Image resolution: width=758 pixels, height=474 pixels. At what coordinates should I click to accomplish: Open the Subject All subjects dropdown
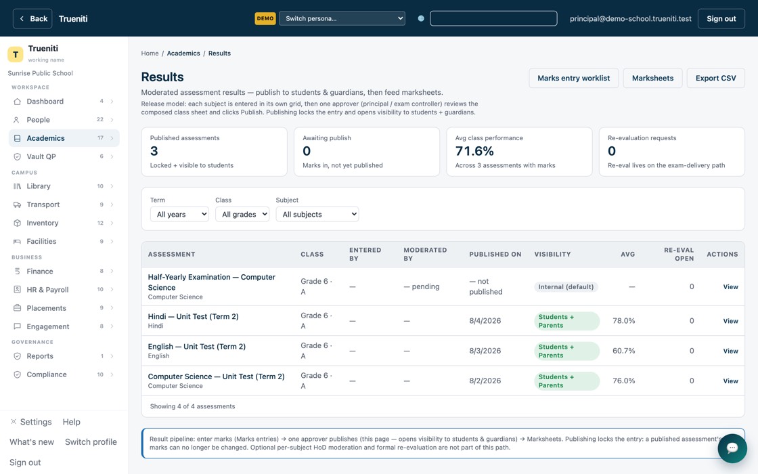click(x=317, y=214)
